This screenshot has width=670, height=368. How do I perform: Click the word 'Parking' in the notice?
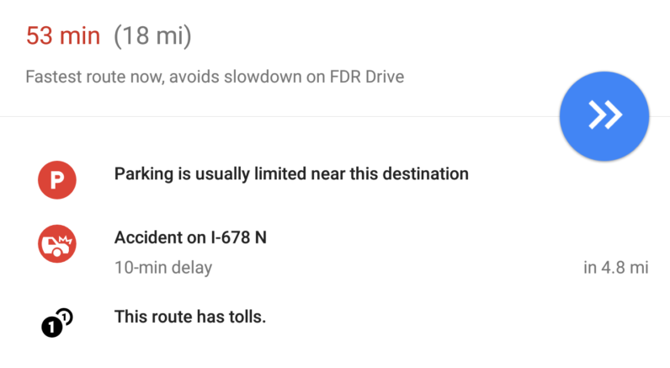tap(143, 175)
